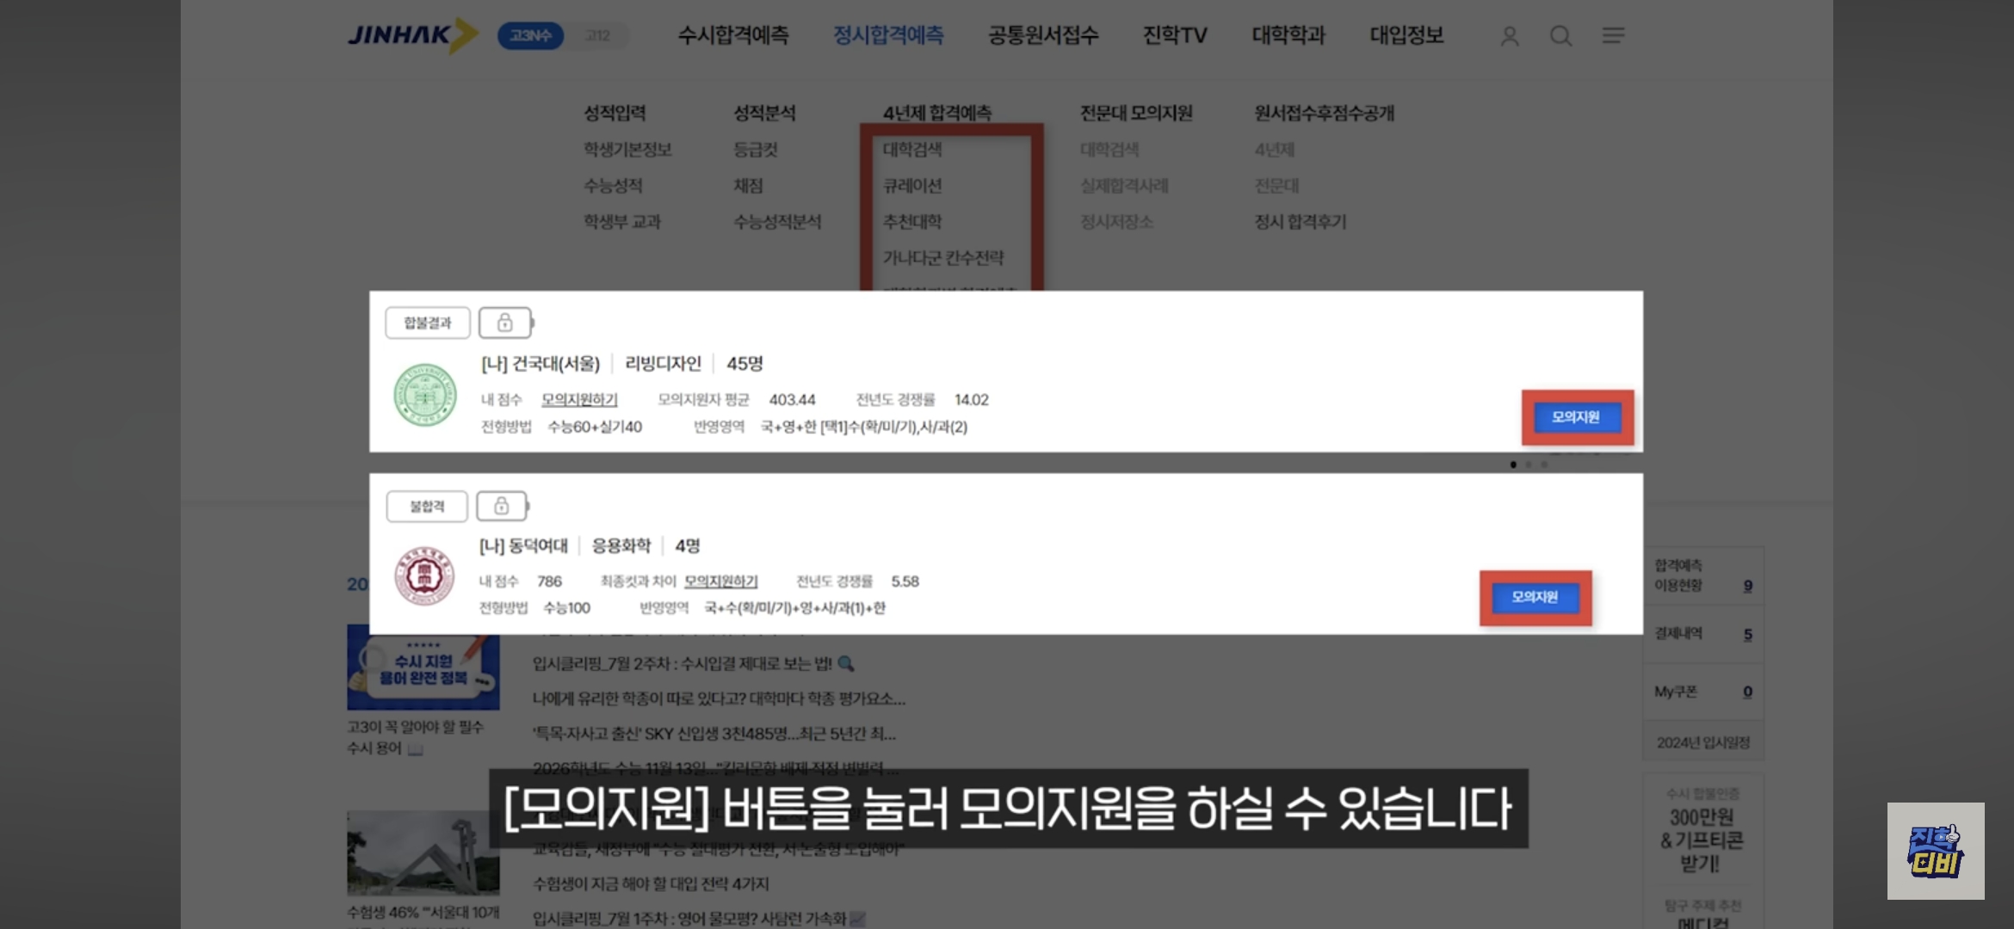Image resolution: width=2014 pixels, height=929 pixels.
Task: Open the hamburger menu icon
Action: [x=1613, y=35]
